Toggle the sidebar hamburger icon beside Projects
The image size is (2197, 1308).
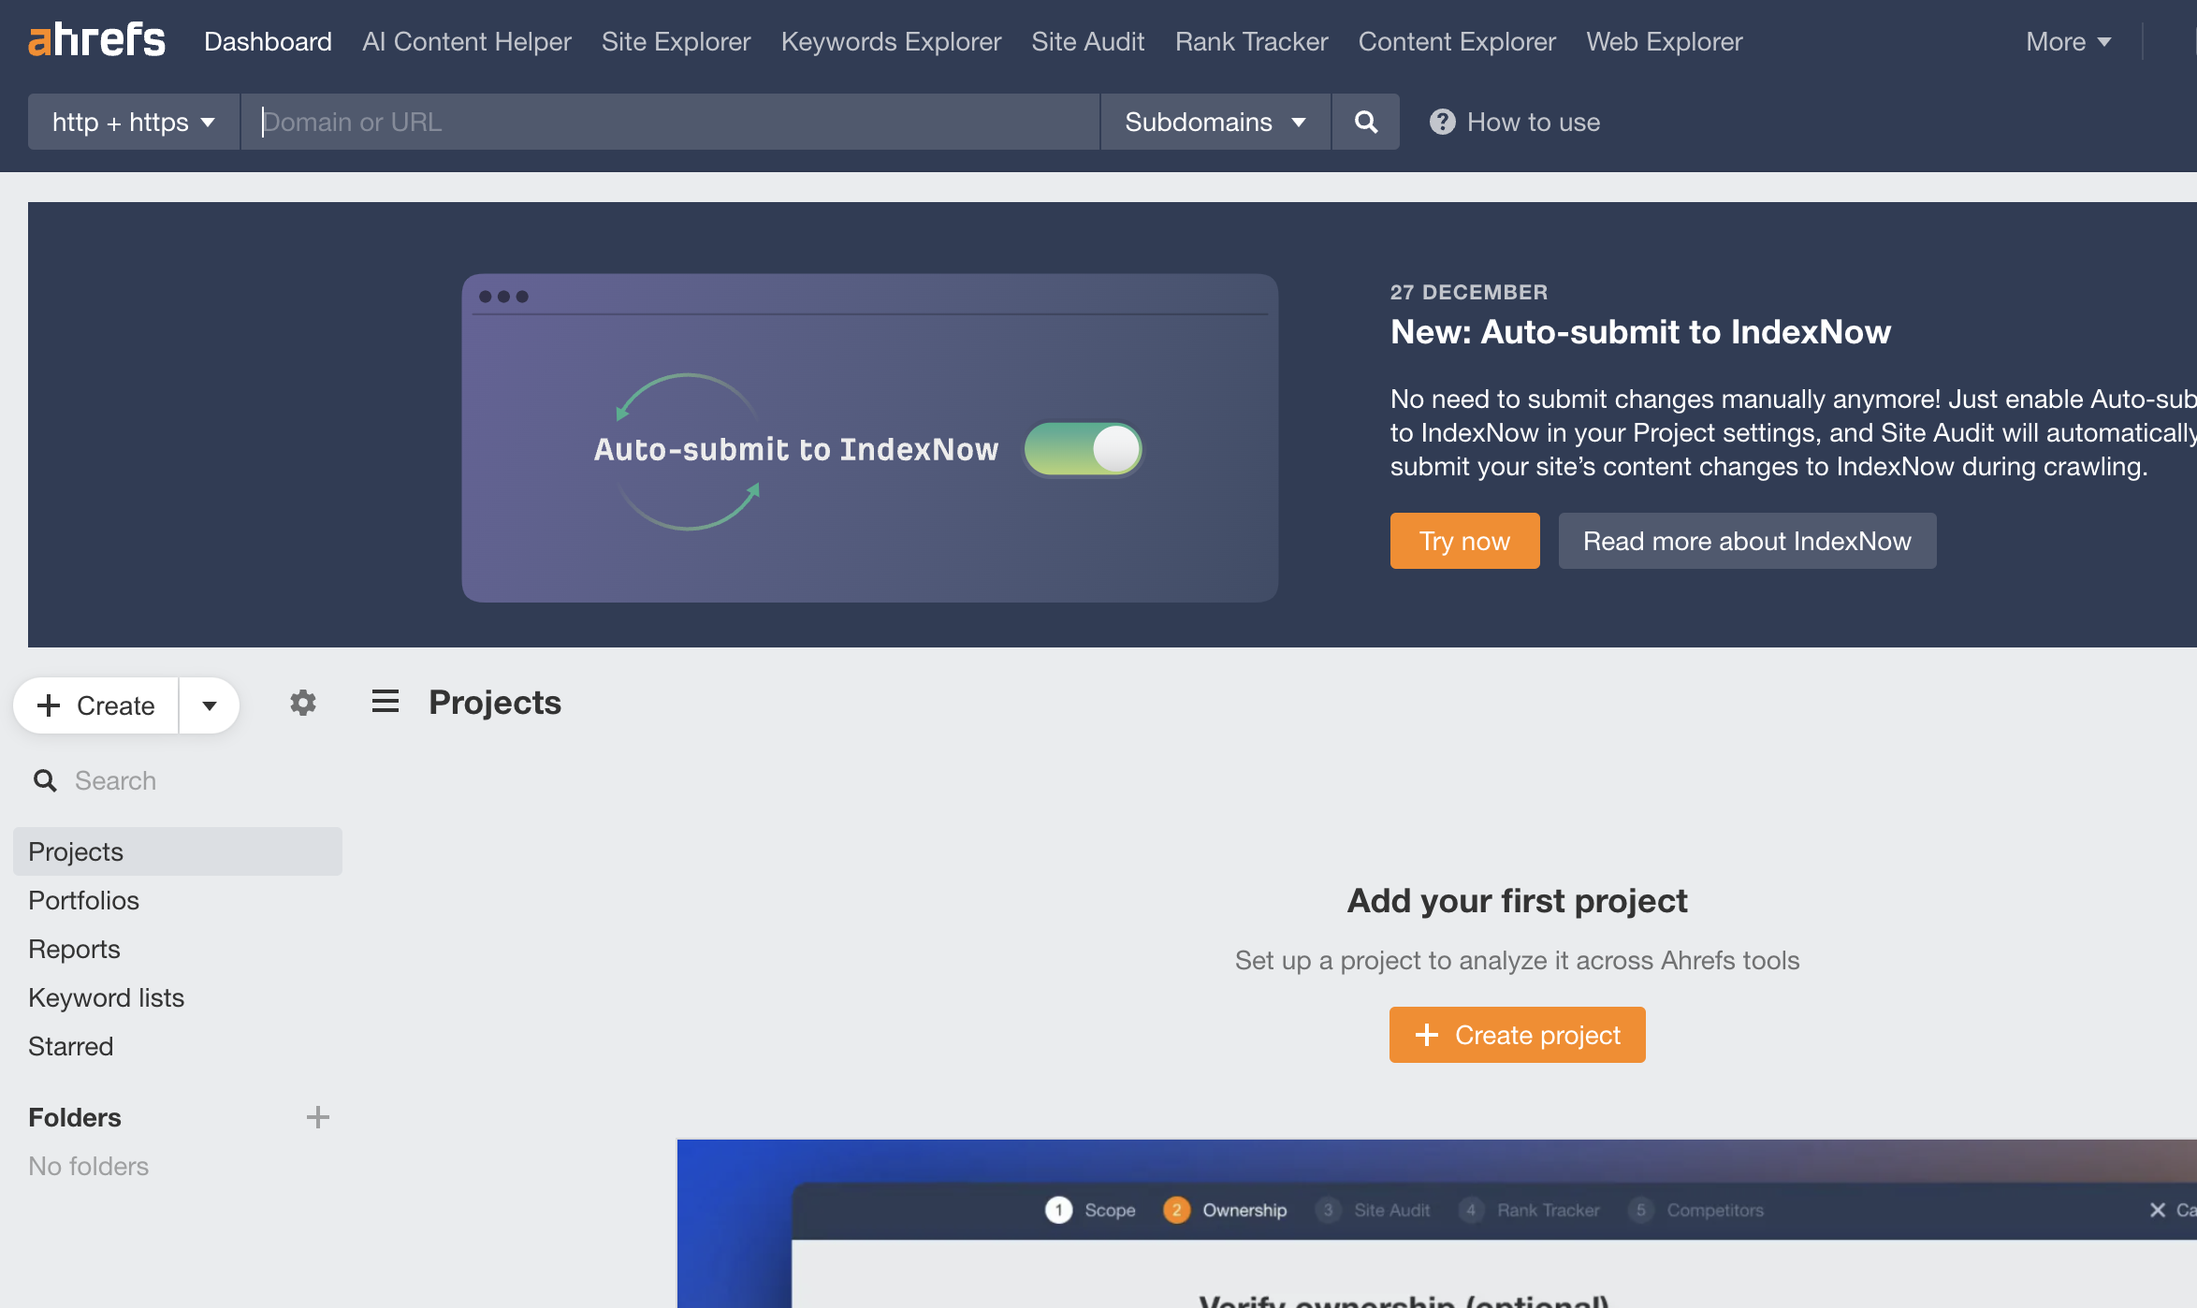coord(385,702)
